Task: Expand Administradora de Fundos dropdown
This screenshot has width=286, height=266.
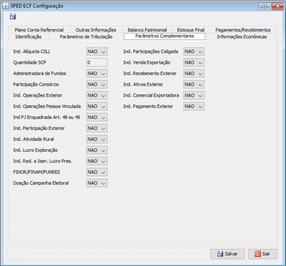Action: point(97,73)
